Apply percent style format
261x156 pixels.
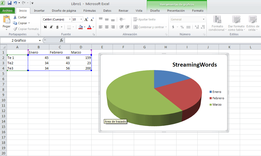pos(182,27)
